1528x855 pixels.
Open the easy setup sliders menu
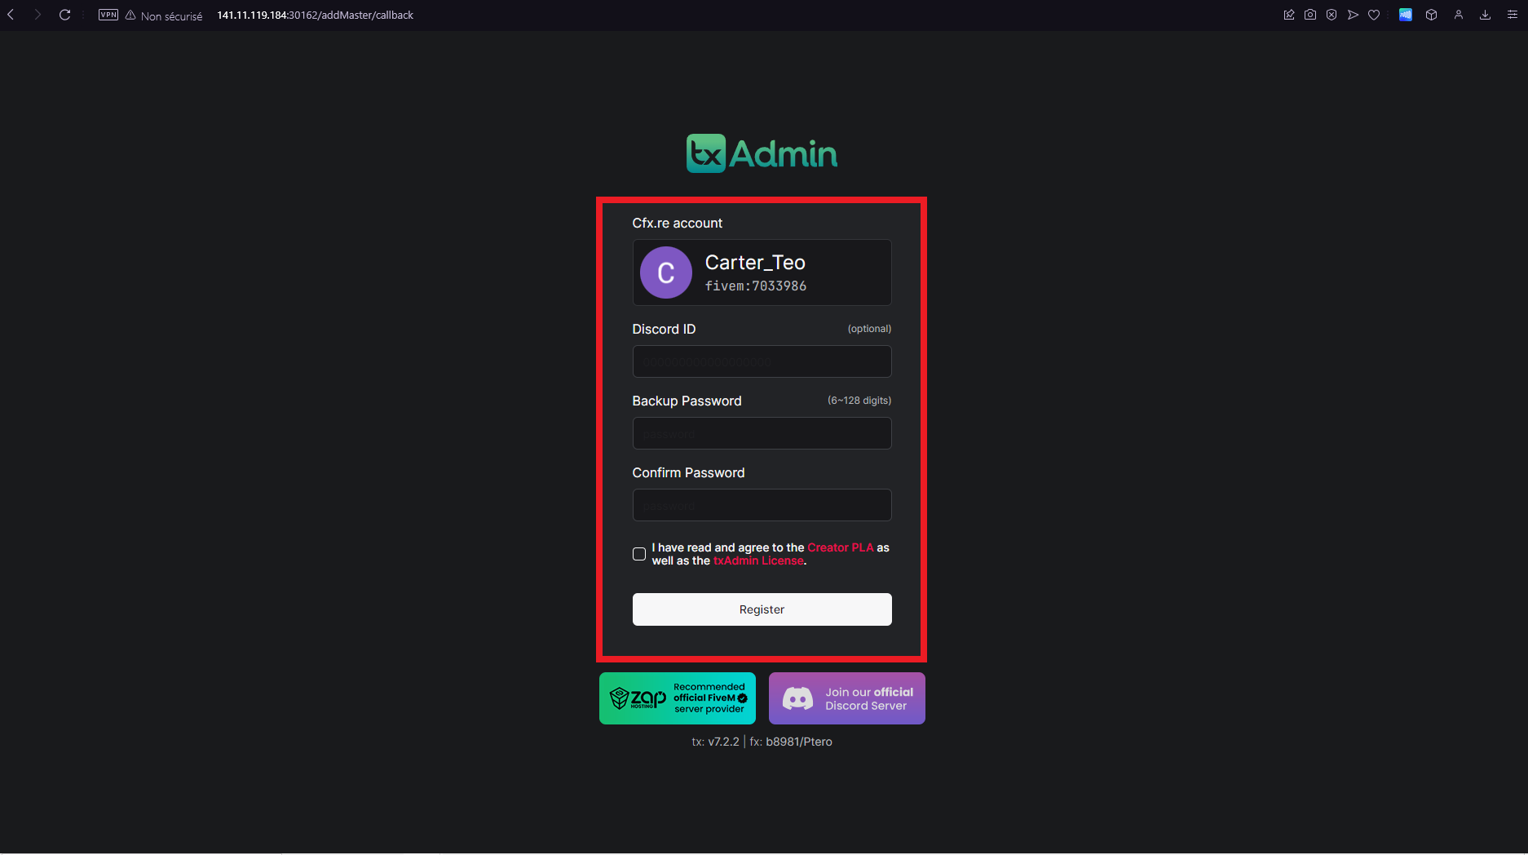click(1512, 15)
